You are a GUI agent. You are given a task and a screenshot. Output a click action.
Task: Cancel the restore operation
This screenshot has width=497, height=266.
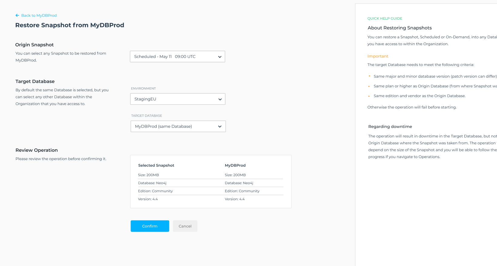185,226
